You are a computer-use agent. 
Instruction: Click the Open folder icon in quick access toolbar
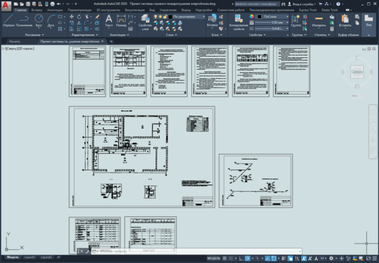tap(21, 4)
